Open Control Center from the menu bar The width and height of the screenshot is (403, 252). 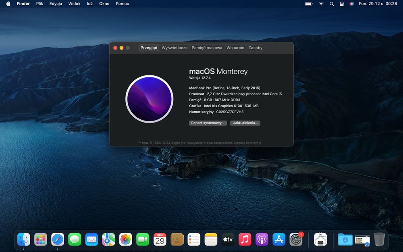pyautogui.click(x=342, y=4)
